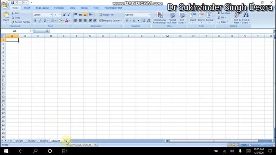Click the Copy command
This screenshot has height=155, width=276.
[x=16, y=18]
